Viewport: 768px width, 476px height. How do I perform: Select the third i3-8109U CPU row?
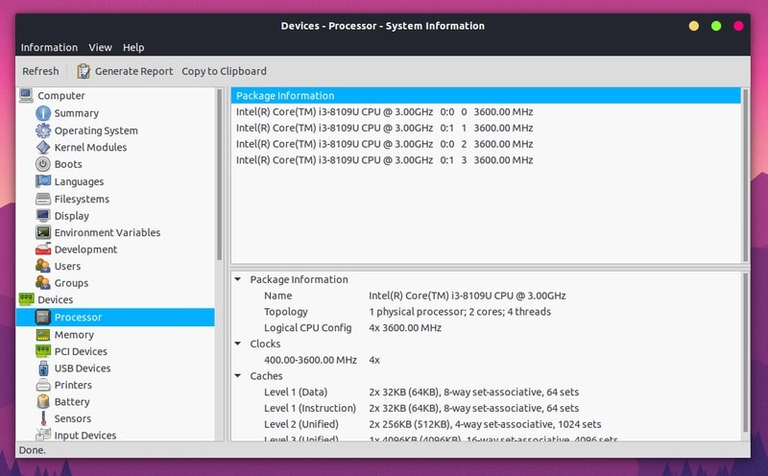point(486,144)
